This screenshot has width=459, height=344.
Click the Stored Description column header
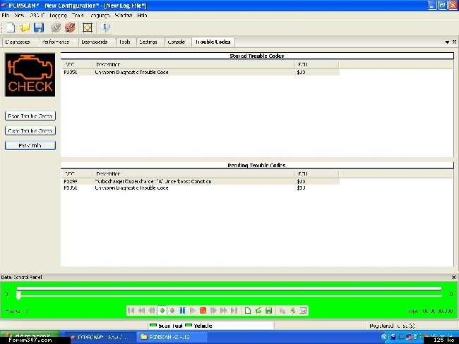193,64
